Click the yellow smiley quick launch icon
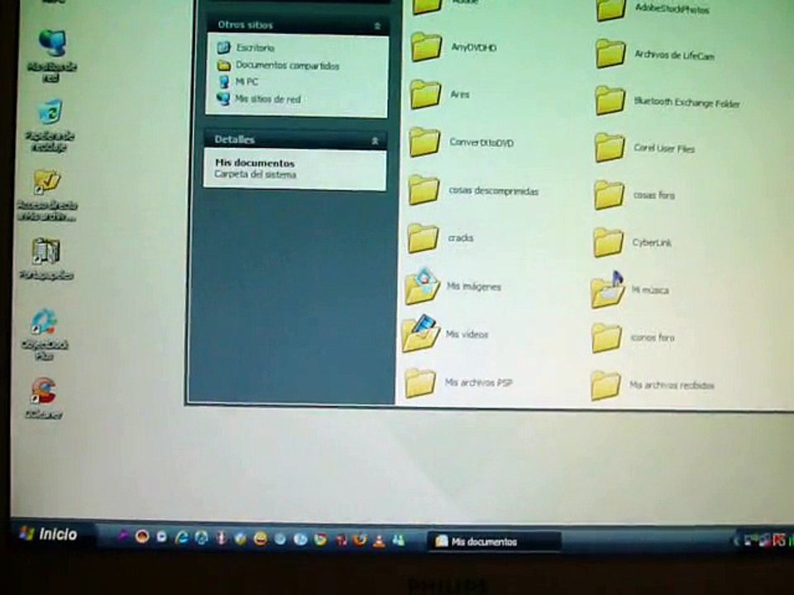 [261, 540]
